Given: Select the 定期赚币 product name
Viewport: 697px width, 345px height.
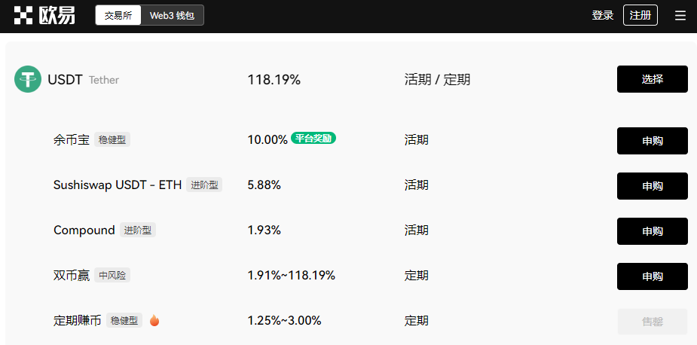Looking at the screenshot, I should pos(78,320).
